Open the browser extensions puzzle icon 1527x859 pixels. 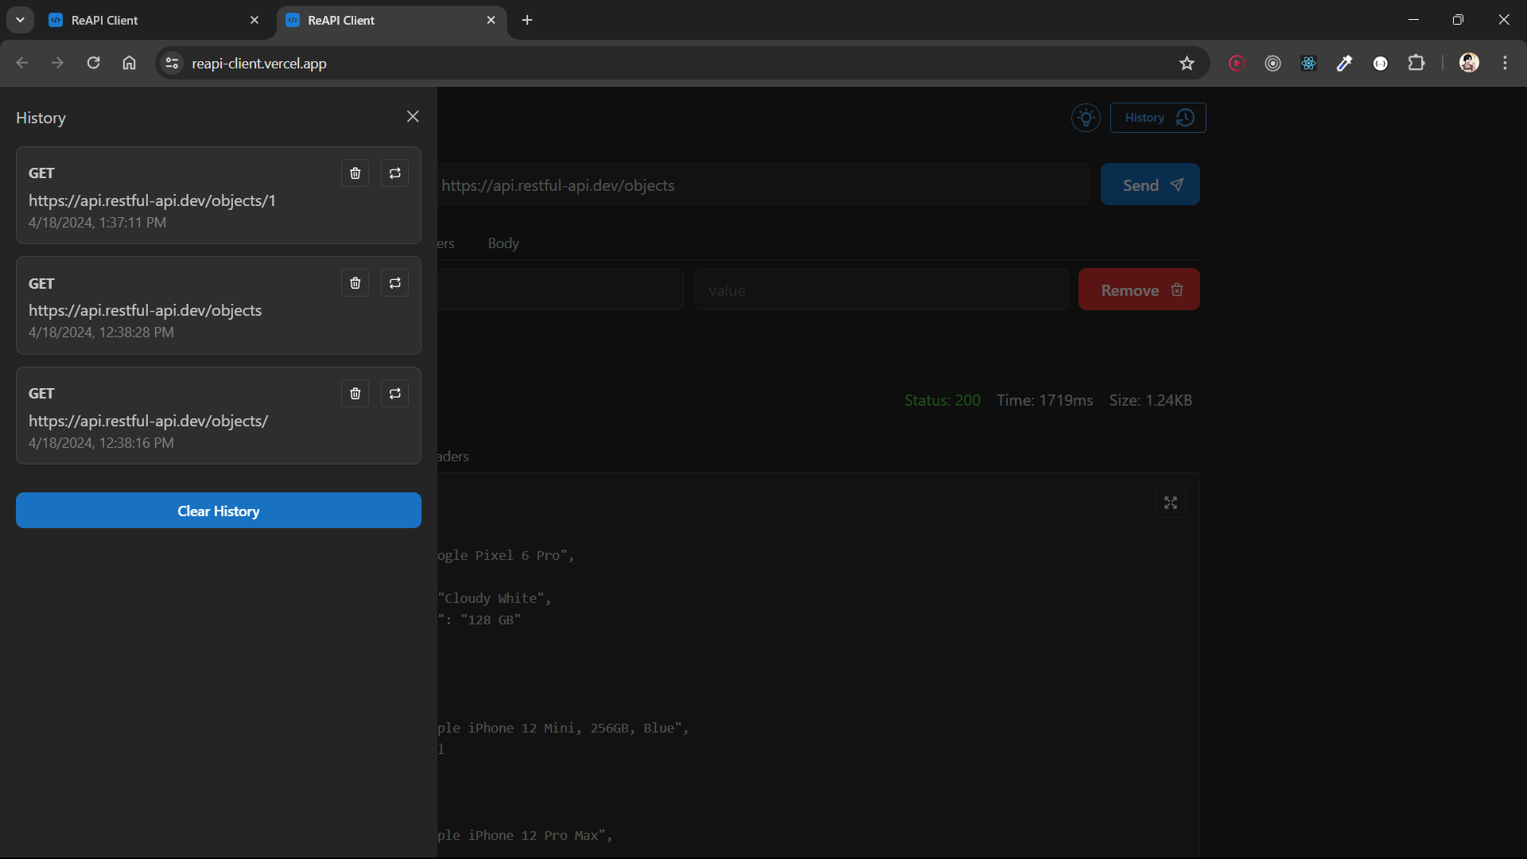click(x=1418, y=63)
